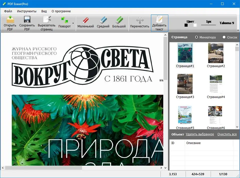This screenshot has height=178, width=240.
Task: Click the Объект panel title
Action: [x=178, y=134]
